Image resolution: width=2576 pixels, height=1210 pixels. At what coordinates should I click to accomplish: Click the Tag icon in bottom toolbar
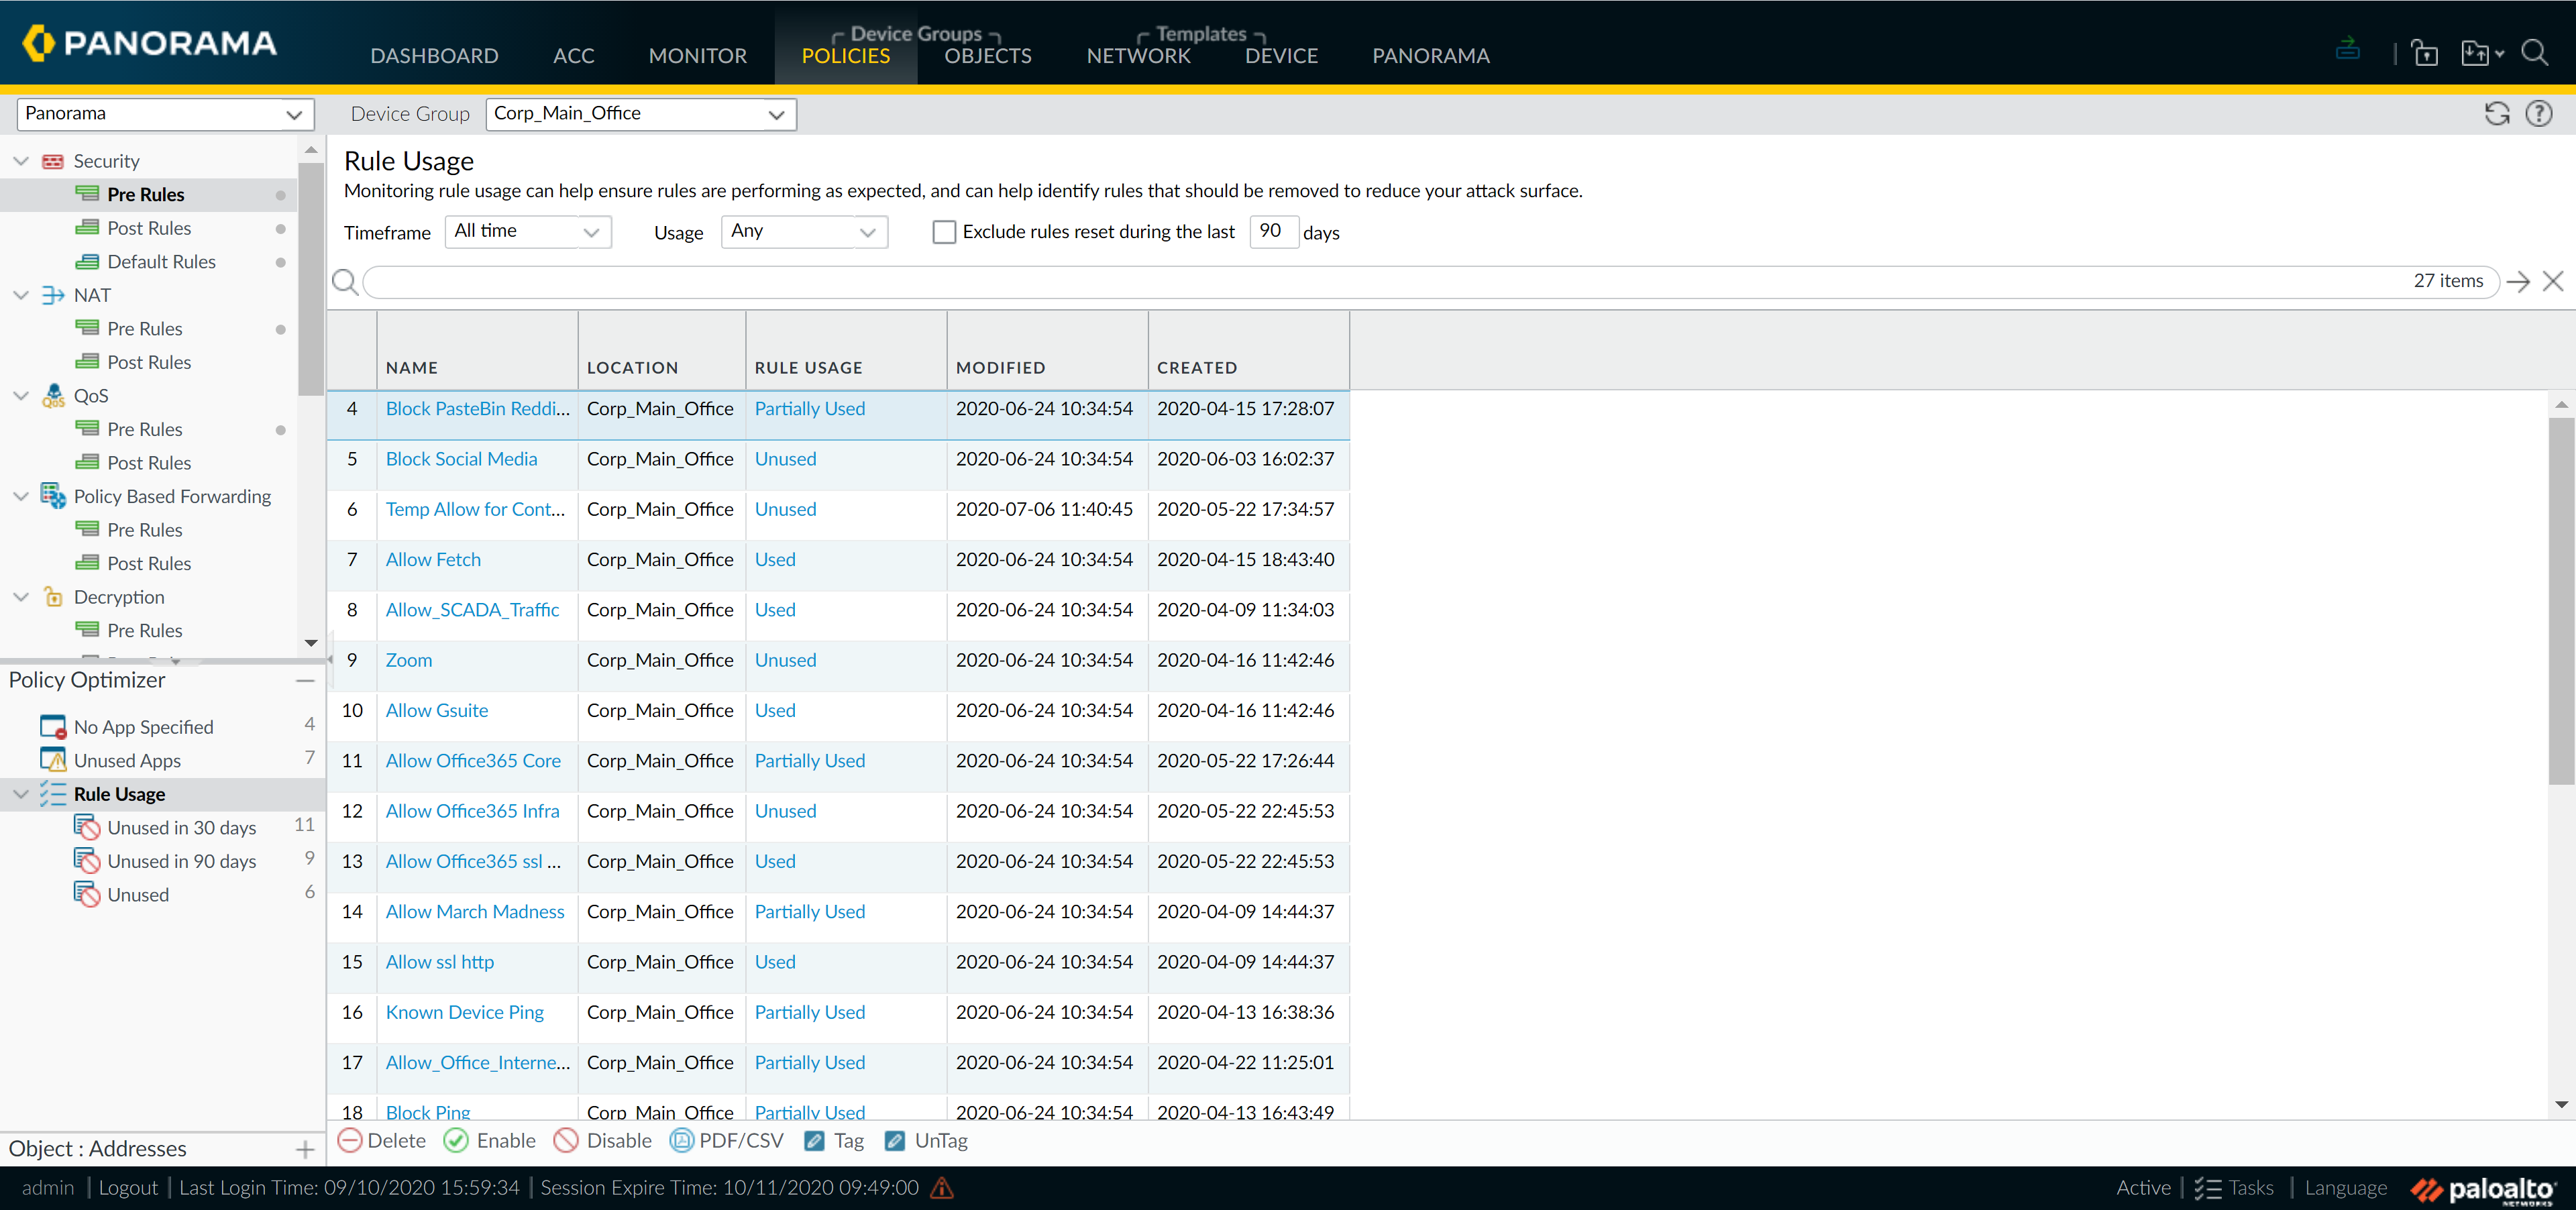815,1140
